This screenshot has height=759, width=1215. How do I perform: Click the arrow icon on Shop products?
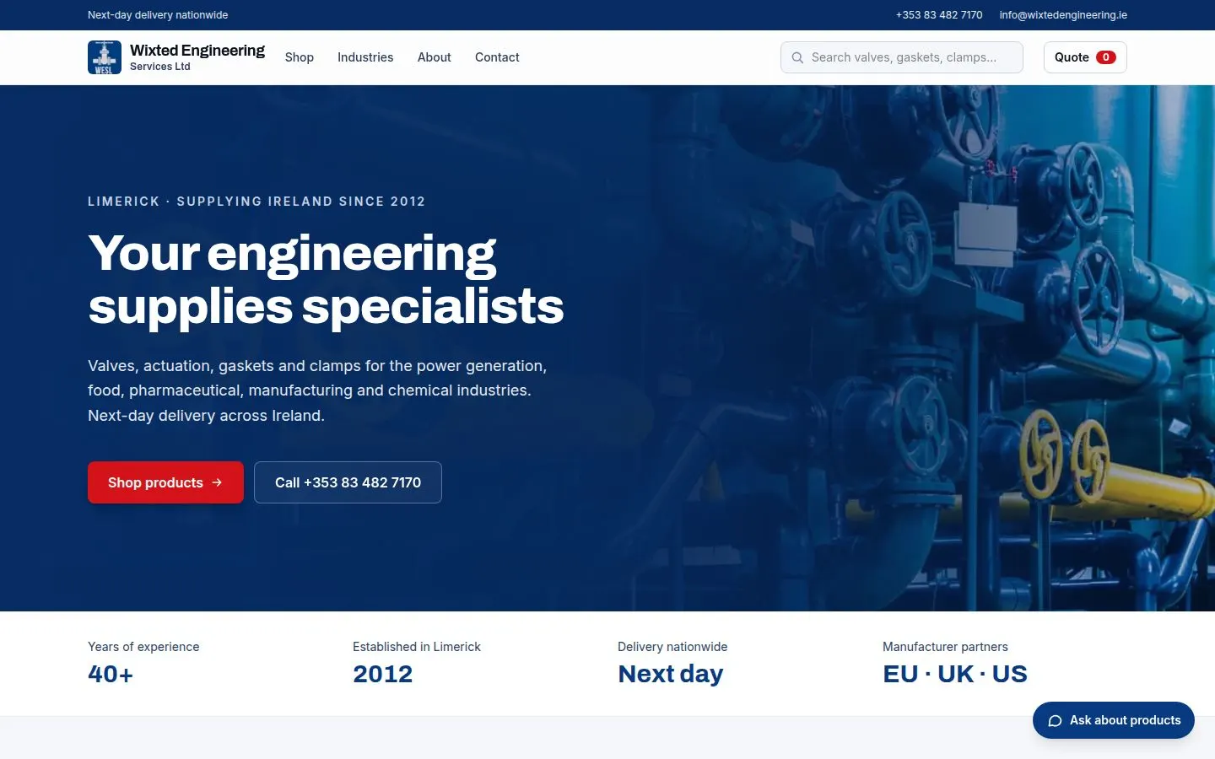tap(217, 482)
